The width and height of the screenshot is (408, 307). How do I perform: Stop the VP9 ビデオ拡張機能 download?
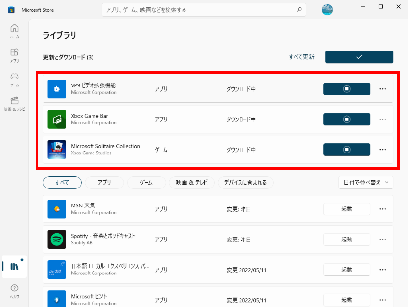point(347,89)
